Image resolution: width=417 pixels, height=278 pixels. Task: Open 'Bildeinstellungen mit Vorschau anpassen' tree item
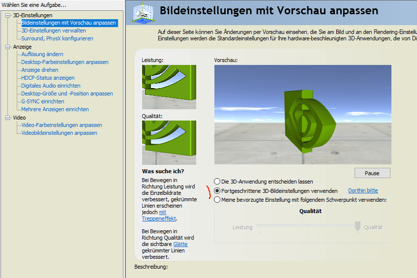pyautogui.click(x=69, y=23)
